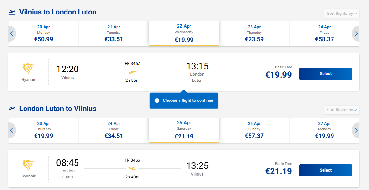This screenshot has width=369, height=190.
Task: Click Ryanair harp logo on FR 3466
Action: 28,166
